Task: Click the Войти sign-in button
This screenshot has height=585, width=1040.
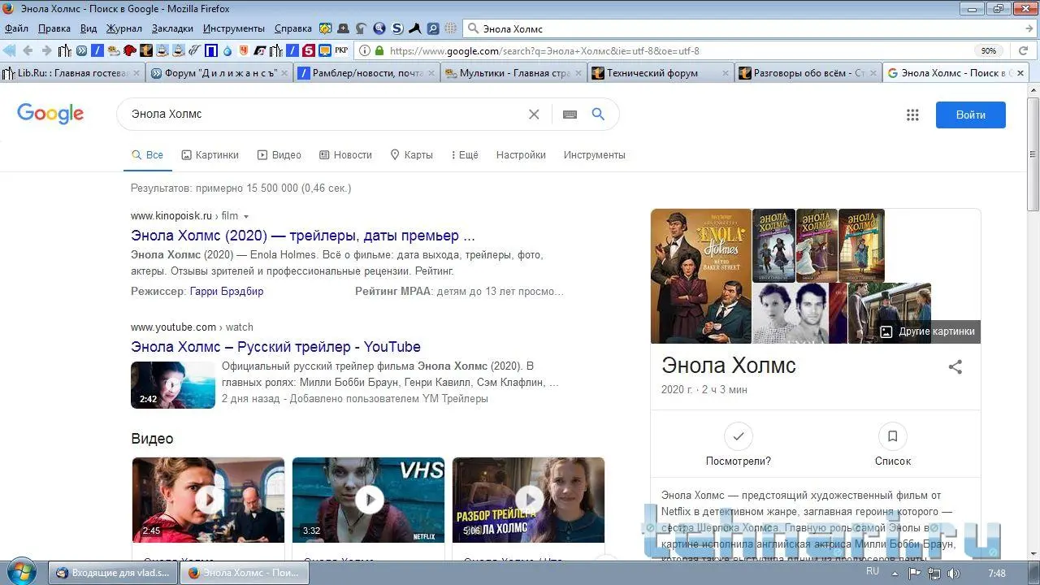Action: [970, 115]
